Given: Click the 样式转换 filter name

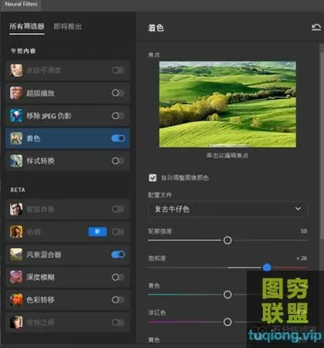Looking at the screenshot, I should 41,161.
